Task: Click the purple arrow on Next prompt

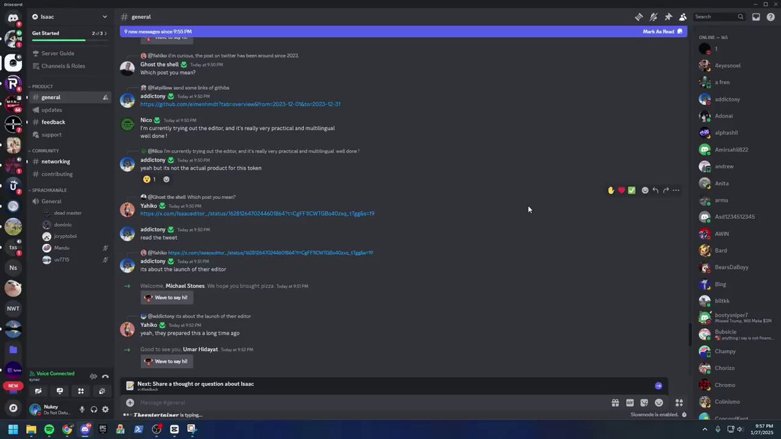Action: point(658,386)
